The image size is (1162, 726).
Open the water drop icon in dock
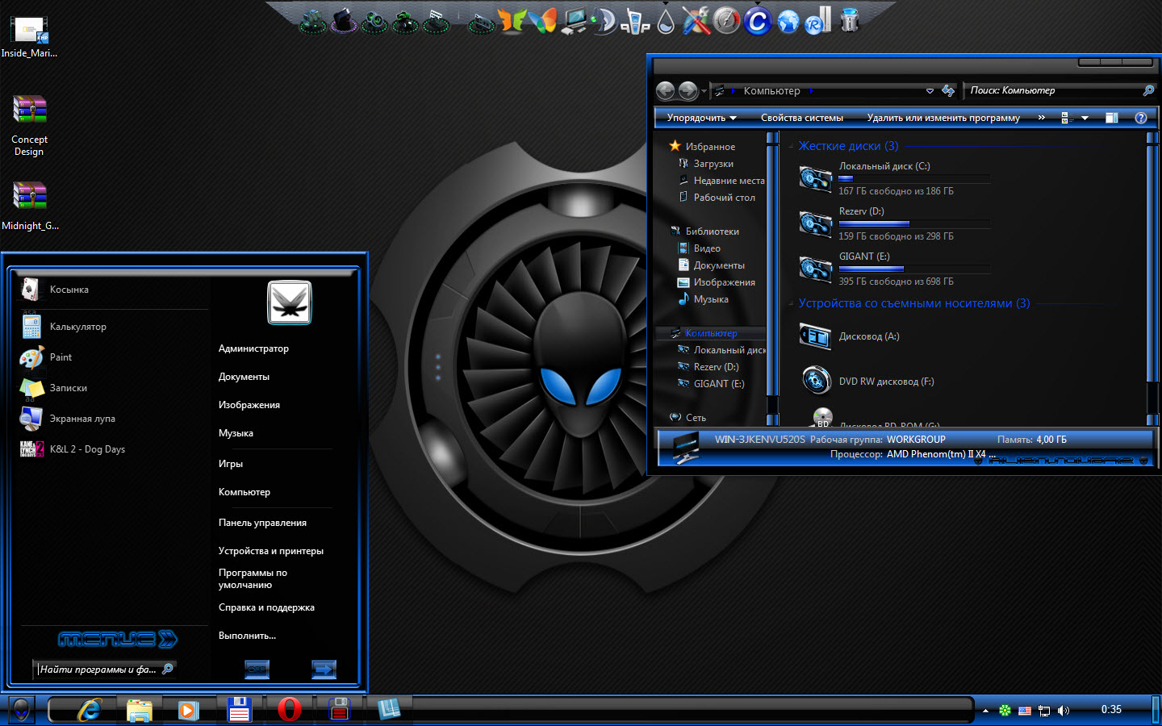coord(666,21)
